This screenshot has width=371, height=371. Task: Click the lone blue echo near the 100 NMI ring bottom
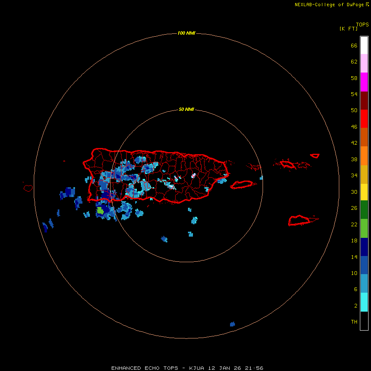[x=232, y=324]
